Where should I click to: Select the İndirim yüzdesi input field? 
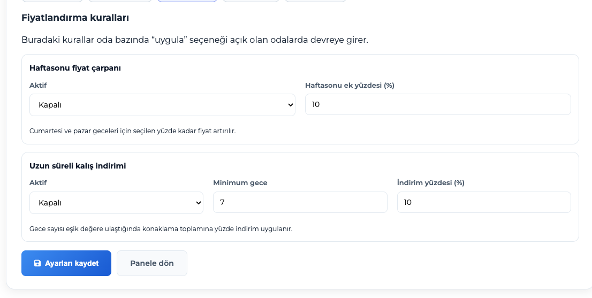(484, 202)
